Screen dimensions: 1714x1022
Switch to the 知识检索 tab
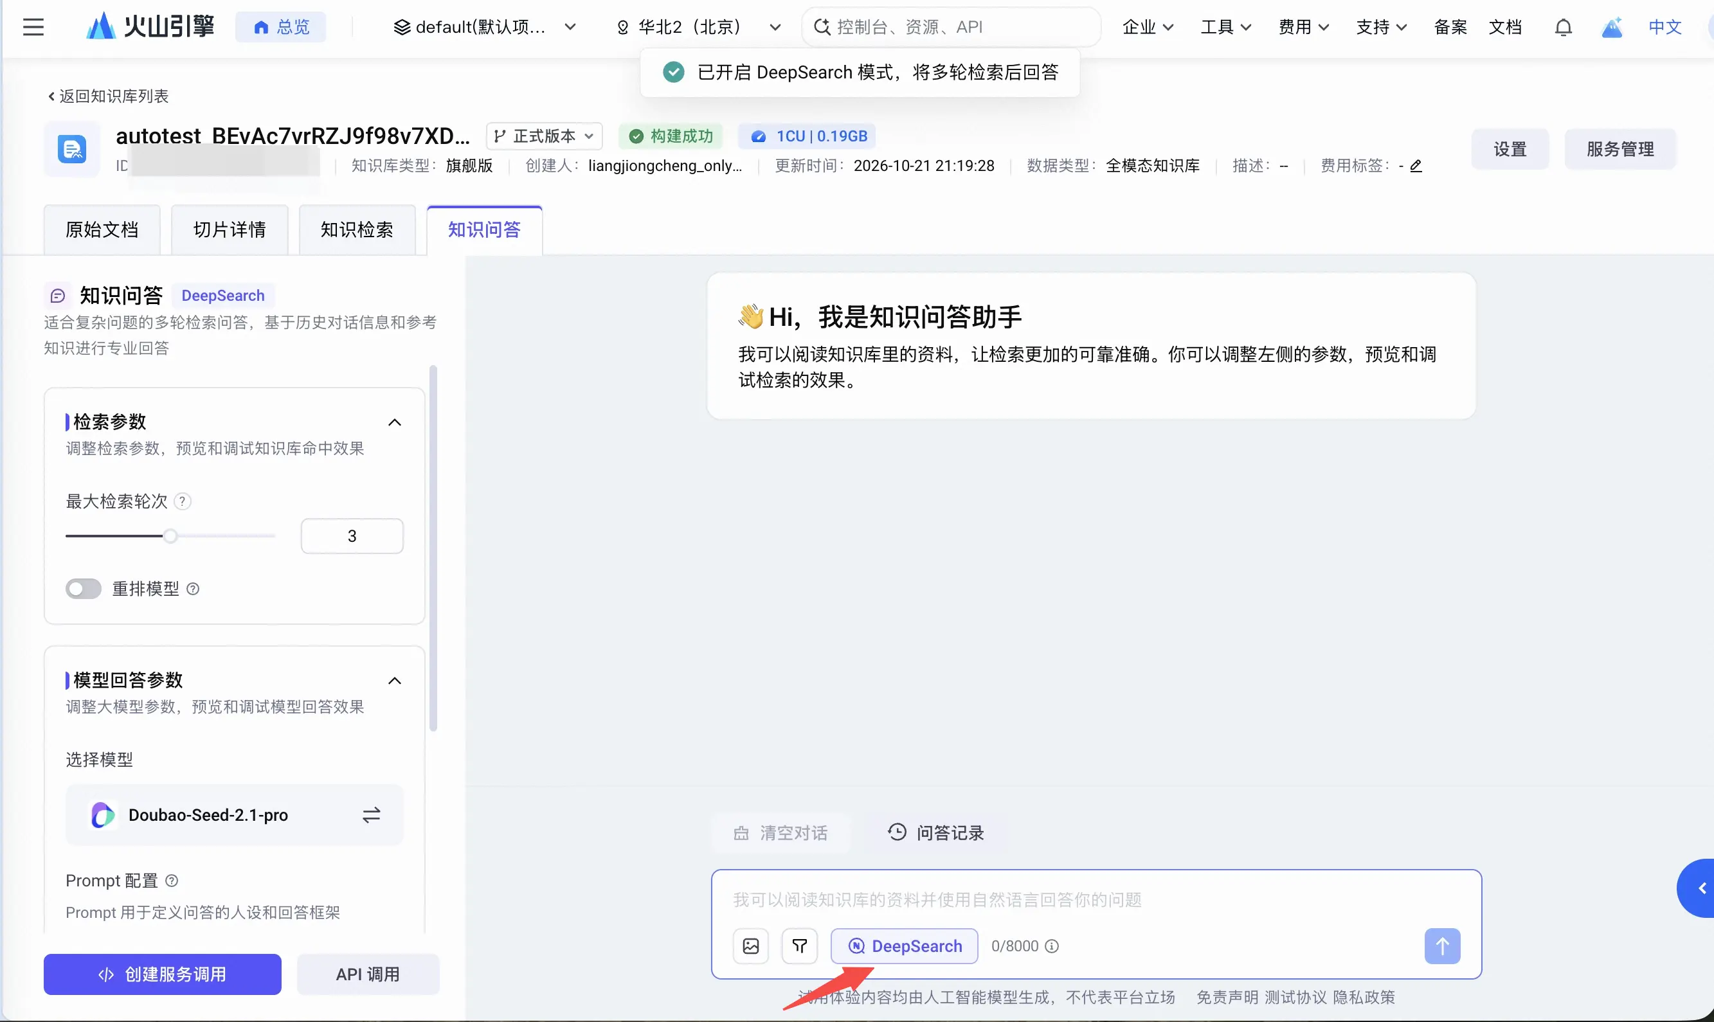click(357, 230)
